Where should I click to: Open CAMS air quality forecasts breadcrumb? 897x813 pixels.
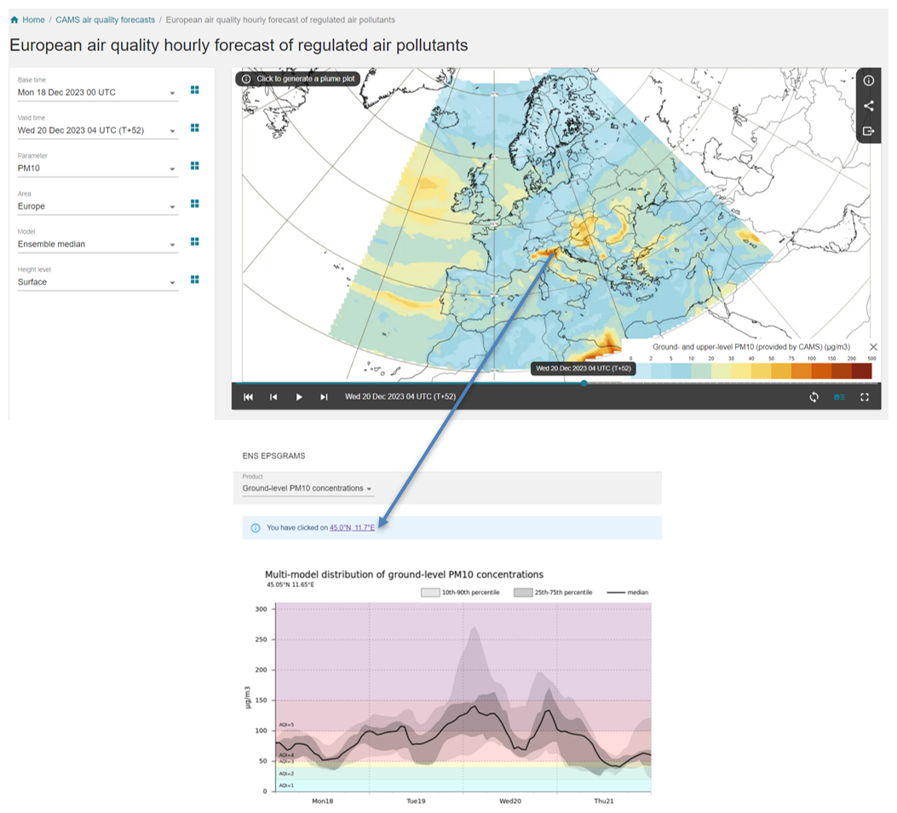[105, 20]
